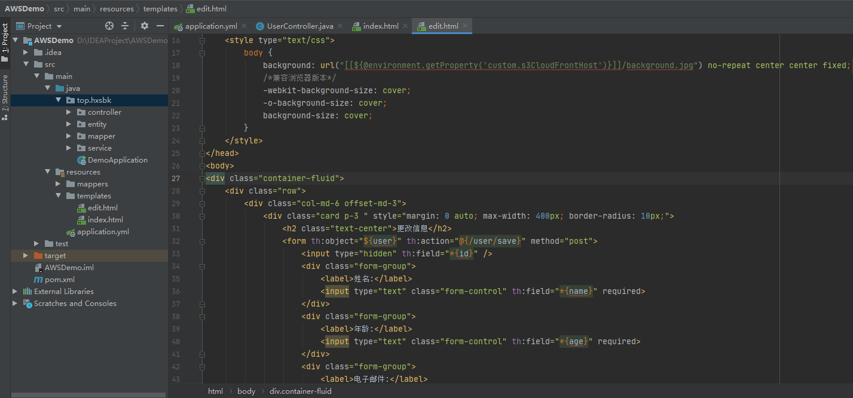Expand the service package arrow
The image size is (853, 398).
tap(69, 148)
